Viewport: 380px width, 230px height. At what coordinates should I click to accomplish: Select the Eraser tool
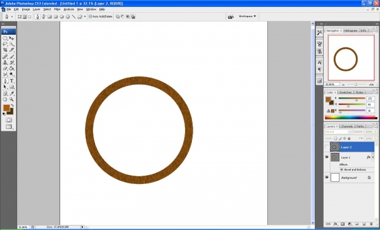click(x=5, y=68)
